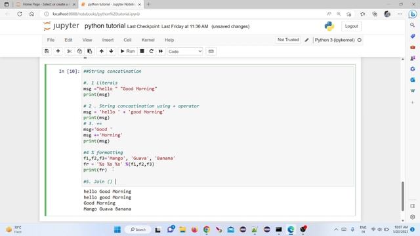Open File Explorer from the taskbar
The image size is (420, 236).
click(182, 229)
